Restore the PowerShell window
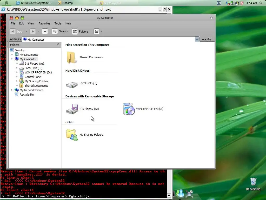Image resolution: width=266 pixels, height=200 pixels. 164,9
